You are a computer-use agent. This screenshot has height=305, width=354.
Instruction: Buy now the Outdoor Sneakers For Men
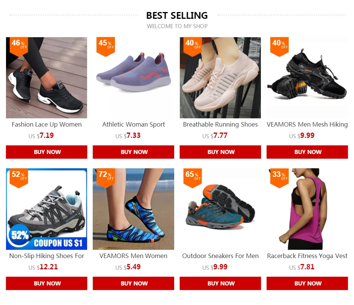(x=220, y=283)
